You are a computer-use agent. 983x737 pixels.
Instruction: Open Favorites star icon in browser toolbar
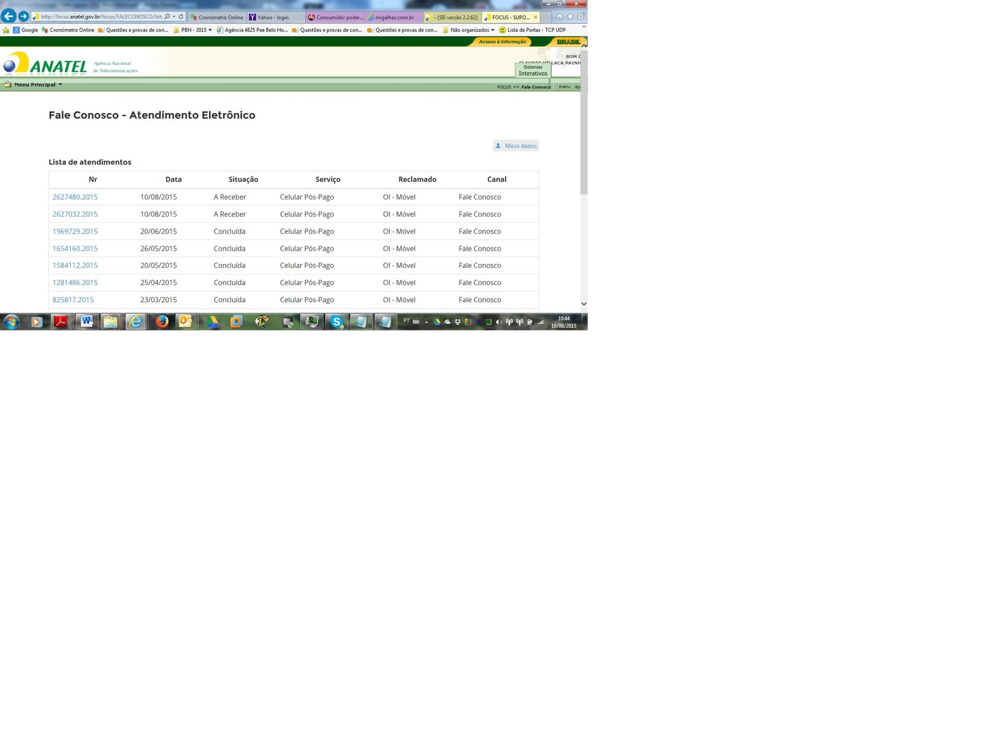tap(570, 17)
